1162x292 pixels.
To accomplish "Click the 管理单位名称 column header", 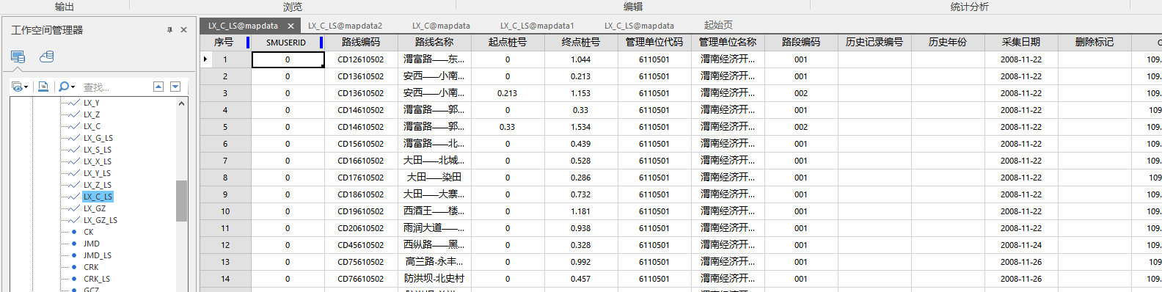I will pos(728,43).
